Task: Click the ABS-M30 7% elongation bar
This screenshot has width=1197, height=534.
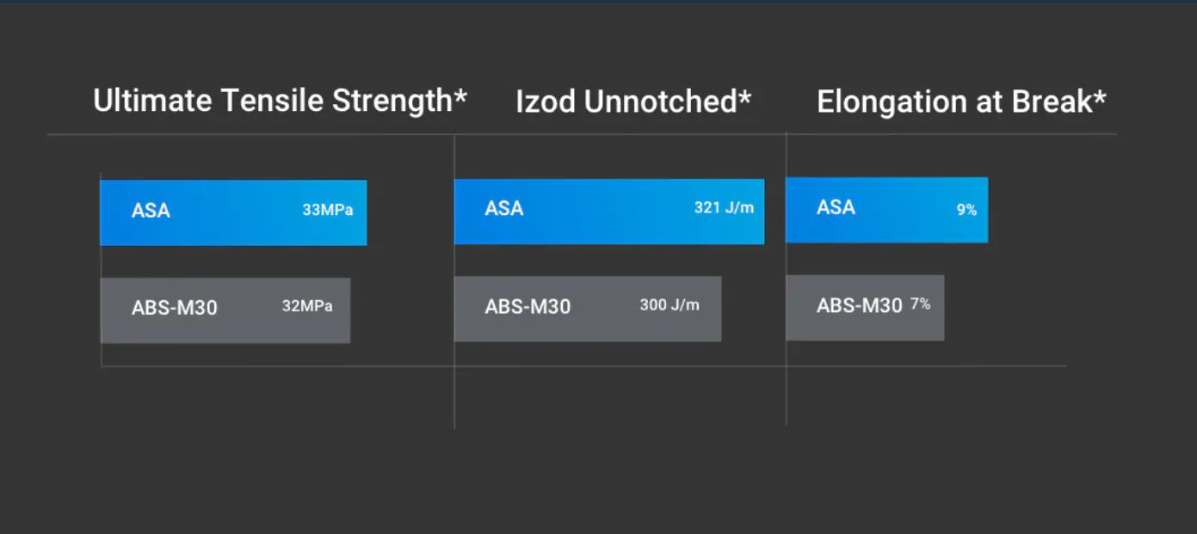Action: (x=865, y=308)
